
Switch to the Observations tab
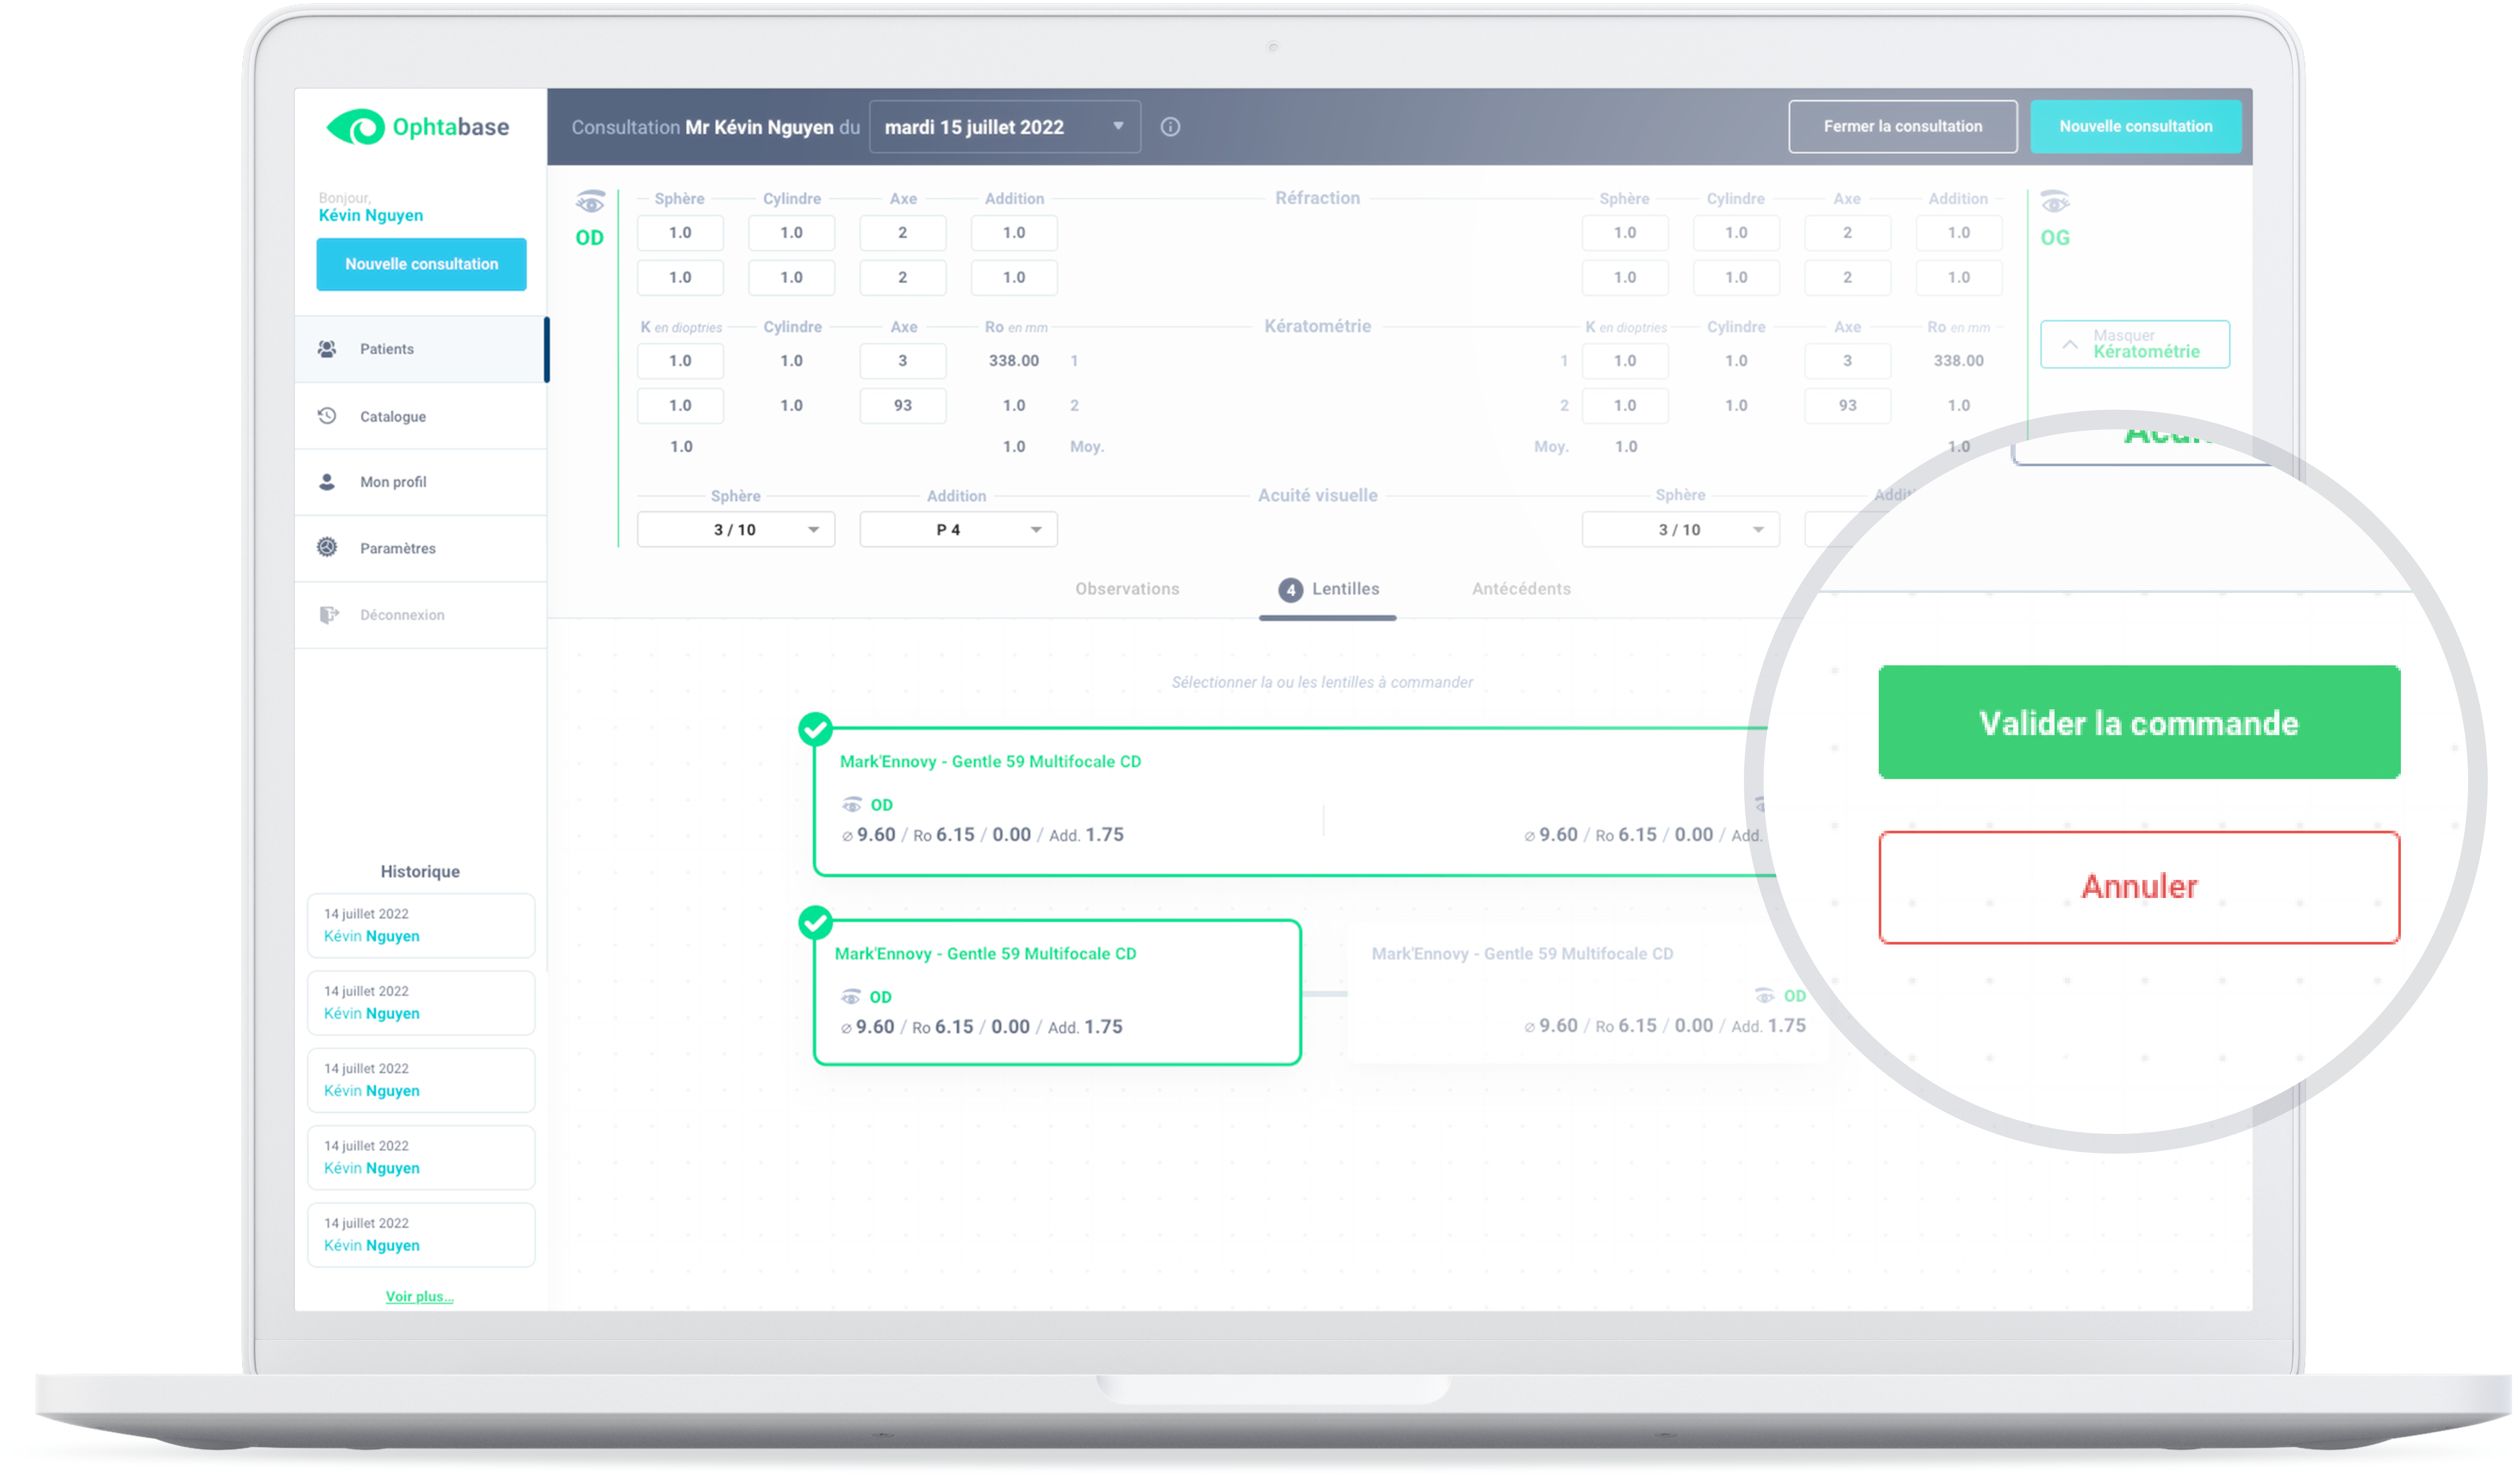click(1127, 589)
